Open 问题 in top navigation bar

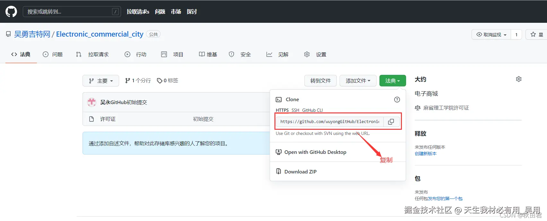pos(160,12)
